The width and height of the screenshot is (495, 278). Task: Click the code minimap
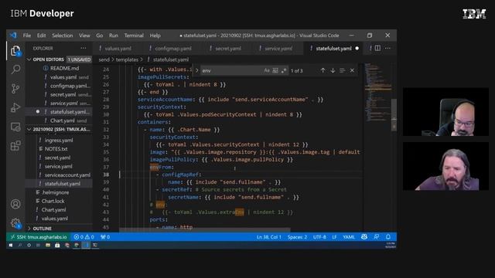coord(377,92)
